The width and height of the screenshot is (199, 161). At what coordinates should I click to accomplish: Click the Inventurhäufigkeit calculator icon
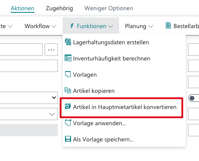tap(68, 58)
